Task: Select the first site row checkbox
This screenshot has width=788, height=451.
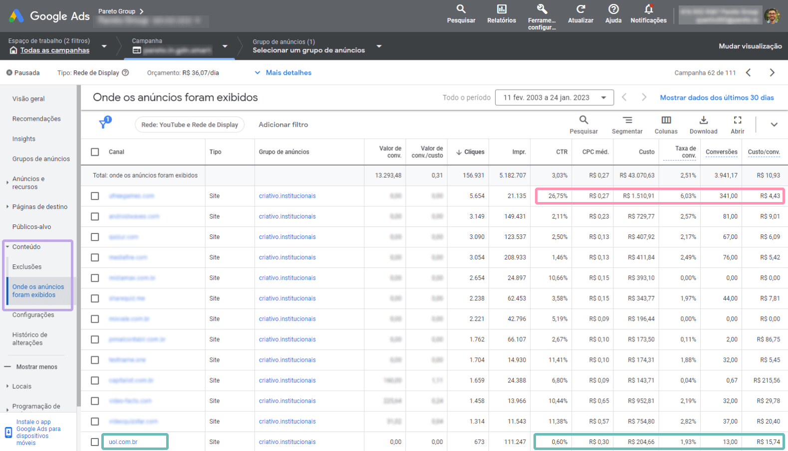Action: point(95,196)
